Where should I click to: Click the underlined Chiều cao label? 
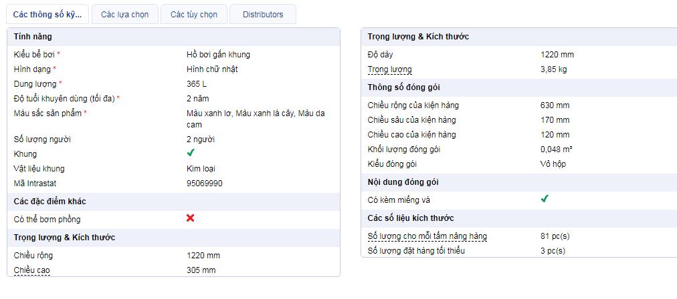pos(32,270)
